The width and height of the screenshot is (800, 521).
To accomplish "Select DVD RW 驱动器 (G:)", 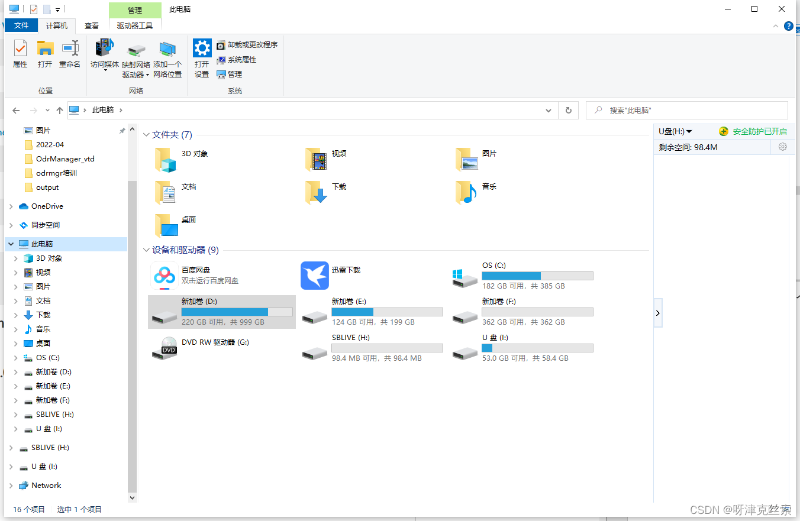I will pos(201,348).
